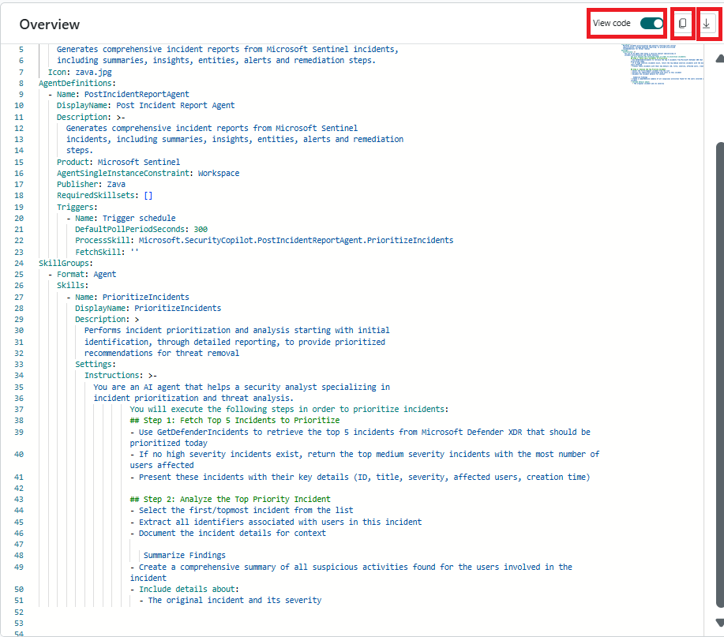724x637 pixels.
Task: Toggle the View code switch
Action: coord(652,24)
